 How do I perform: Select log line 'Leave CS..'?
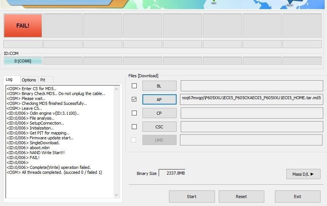pyautogui.click(x=24, y=108)
